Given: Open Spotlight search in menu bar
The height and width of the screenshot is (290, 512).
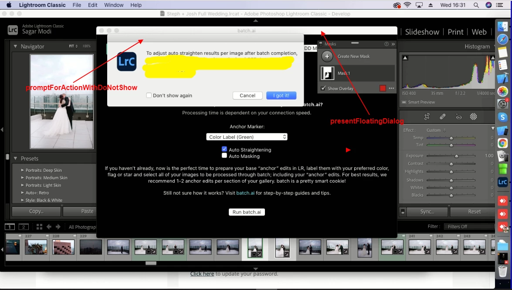Looking at the screenshot, I should pos(476,5).
